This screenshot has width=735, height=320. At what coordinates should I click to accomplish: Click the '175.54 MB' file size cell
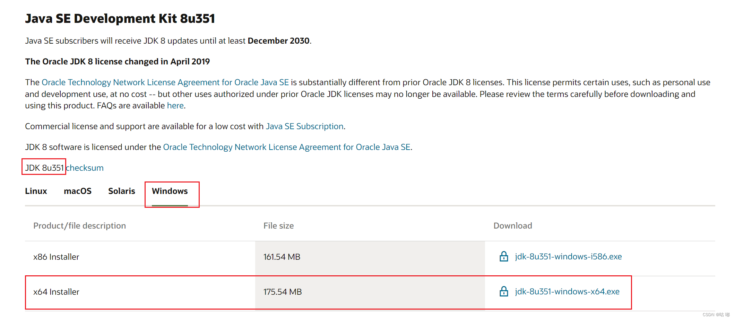pyautogui.click(x=370, y=292)
